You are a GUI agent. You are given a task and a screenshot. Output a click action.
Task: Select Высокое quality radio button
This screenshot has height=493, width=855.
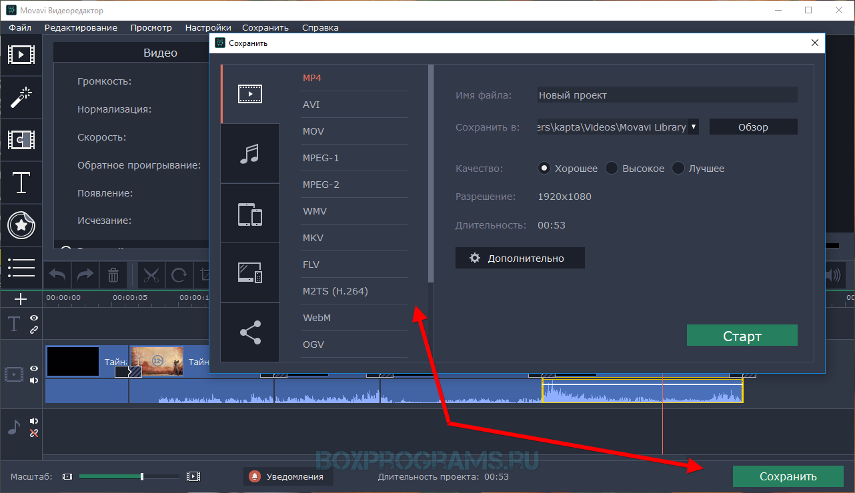[612, 169]
